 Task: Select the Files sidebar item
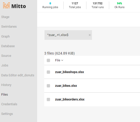click(x=5, y=94)
